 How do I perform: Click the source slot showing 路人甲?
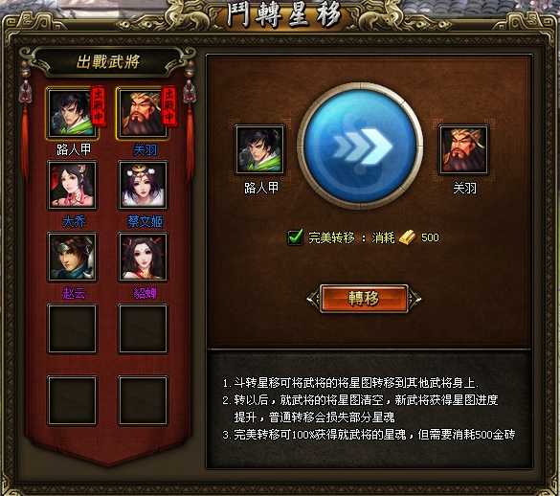[x=259, y=149]
